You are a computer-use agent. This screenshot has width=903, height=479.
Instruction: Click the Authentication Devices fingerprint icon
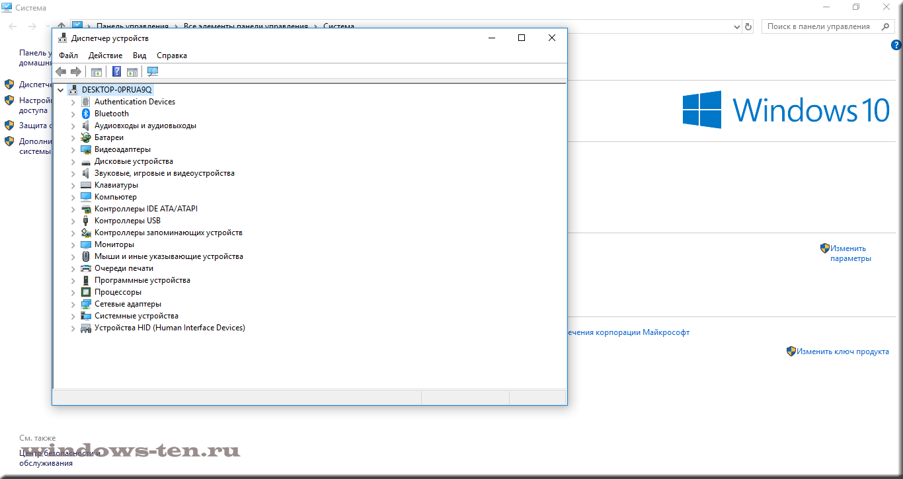click(x=86, y=102)
